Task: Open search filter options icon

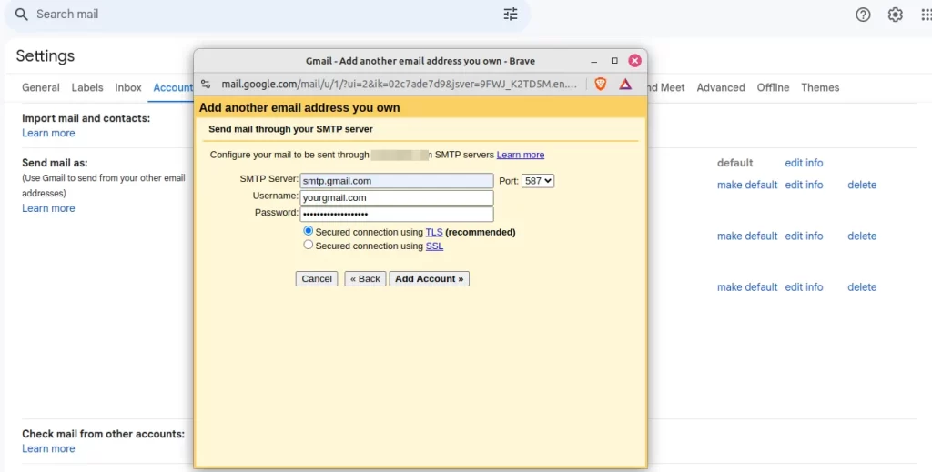Action: [x=511, y=15]
